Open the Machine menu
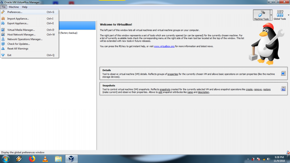 pyautogui.click(x=14, y=7)
